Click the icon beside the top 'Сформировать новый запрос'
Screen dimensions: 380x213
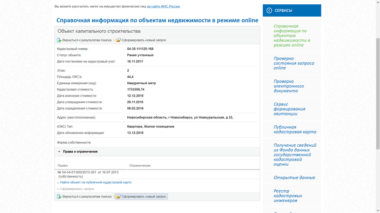tap(118, 40)
